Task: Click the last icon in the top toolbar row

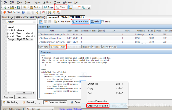Action: tap(88, 7)
